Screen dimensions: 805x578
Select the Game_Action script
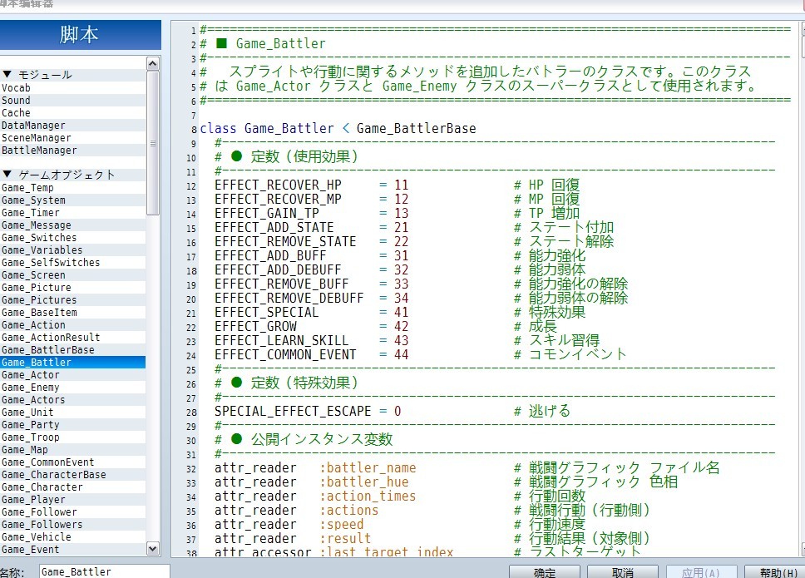[x=73, y=325]
